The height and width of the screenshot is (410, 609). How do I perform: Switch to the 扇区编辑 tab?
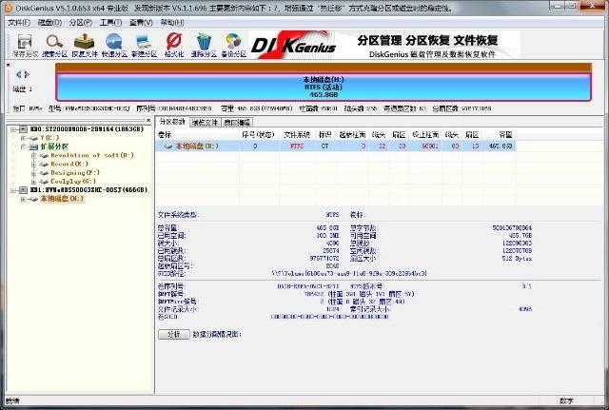tap(237, 123)
